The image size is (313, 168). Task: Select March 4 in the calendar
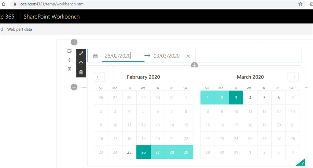(250, 98)
